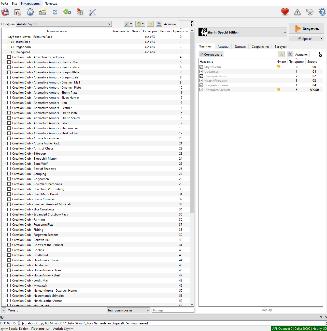The image size is (327, 331).
Task: Select the Update.esm plugin row
Action: coord(261,72)
